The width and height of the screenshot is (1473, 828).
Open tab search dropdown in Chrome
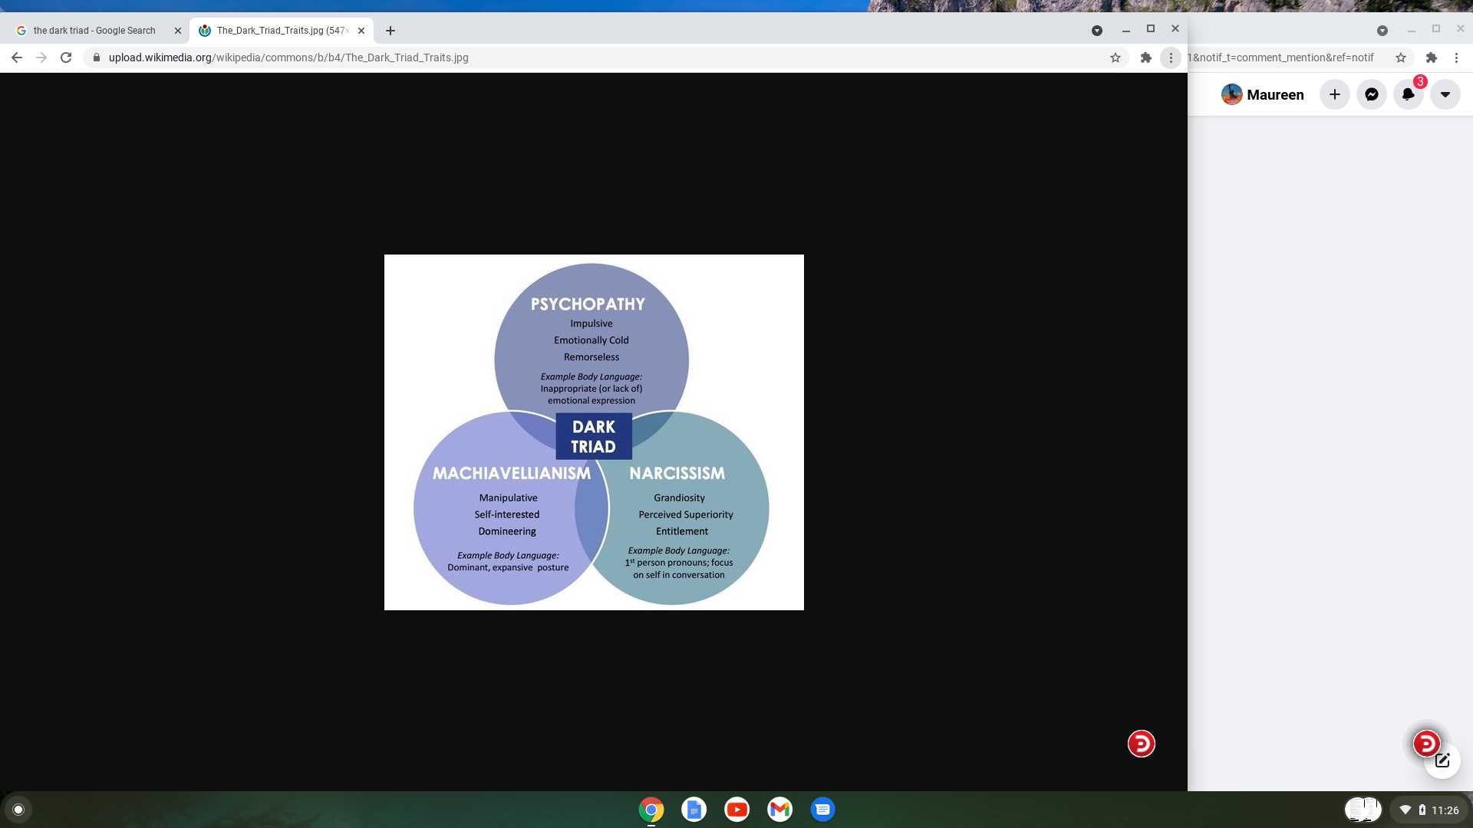(x=1097, y=31)
